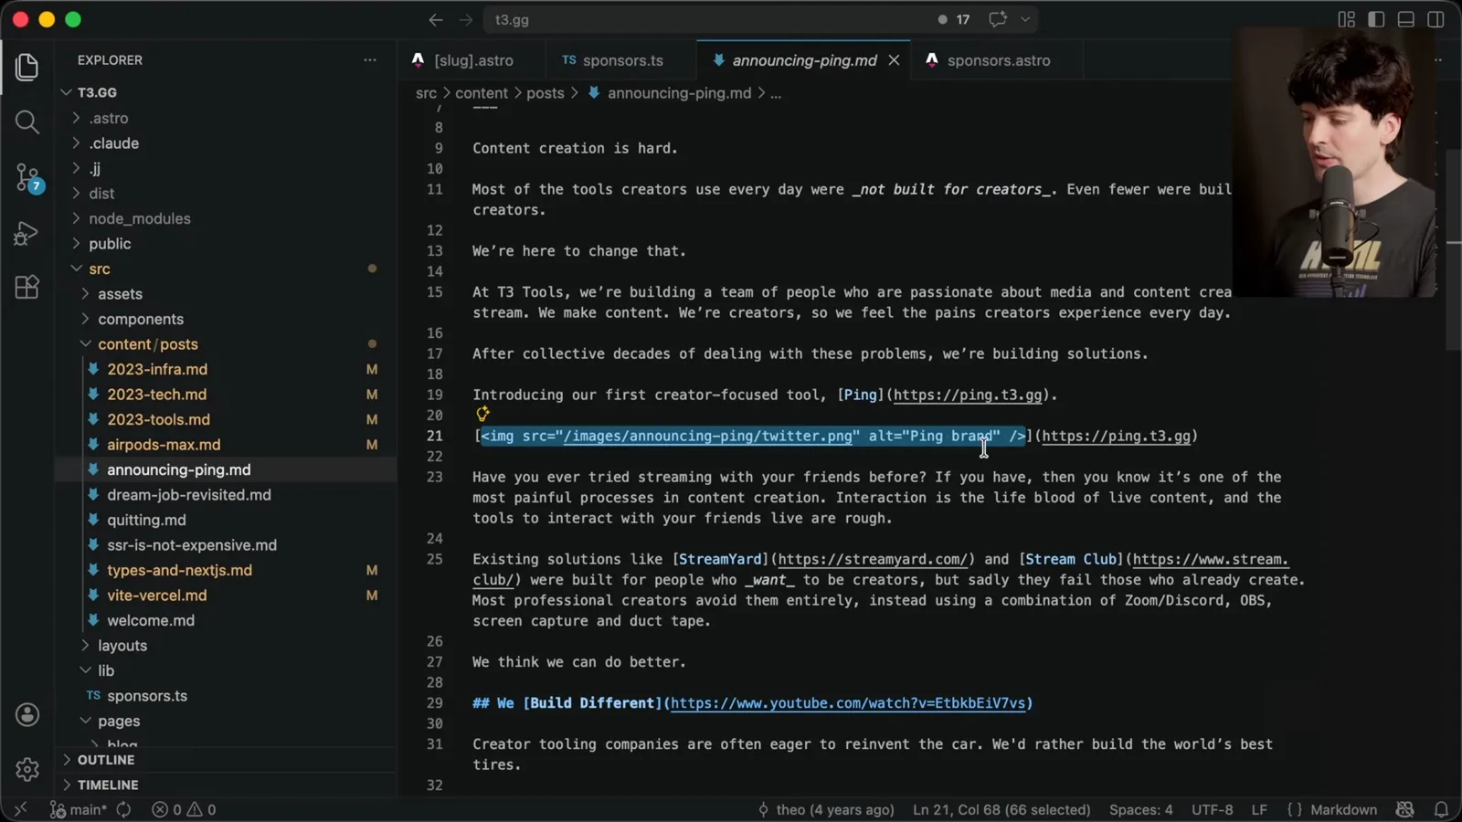Open the Search view icon
The width and height of the screenshot is (1462, 822).
click(x=27, y=121)
